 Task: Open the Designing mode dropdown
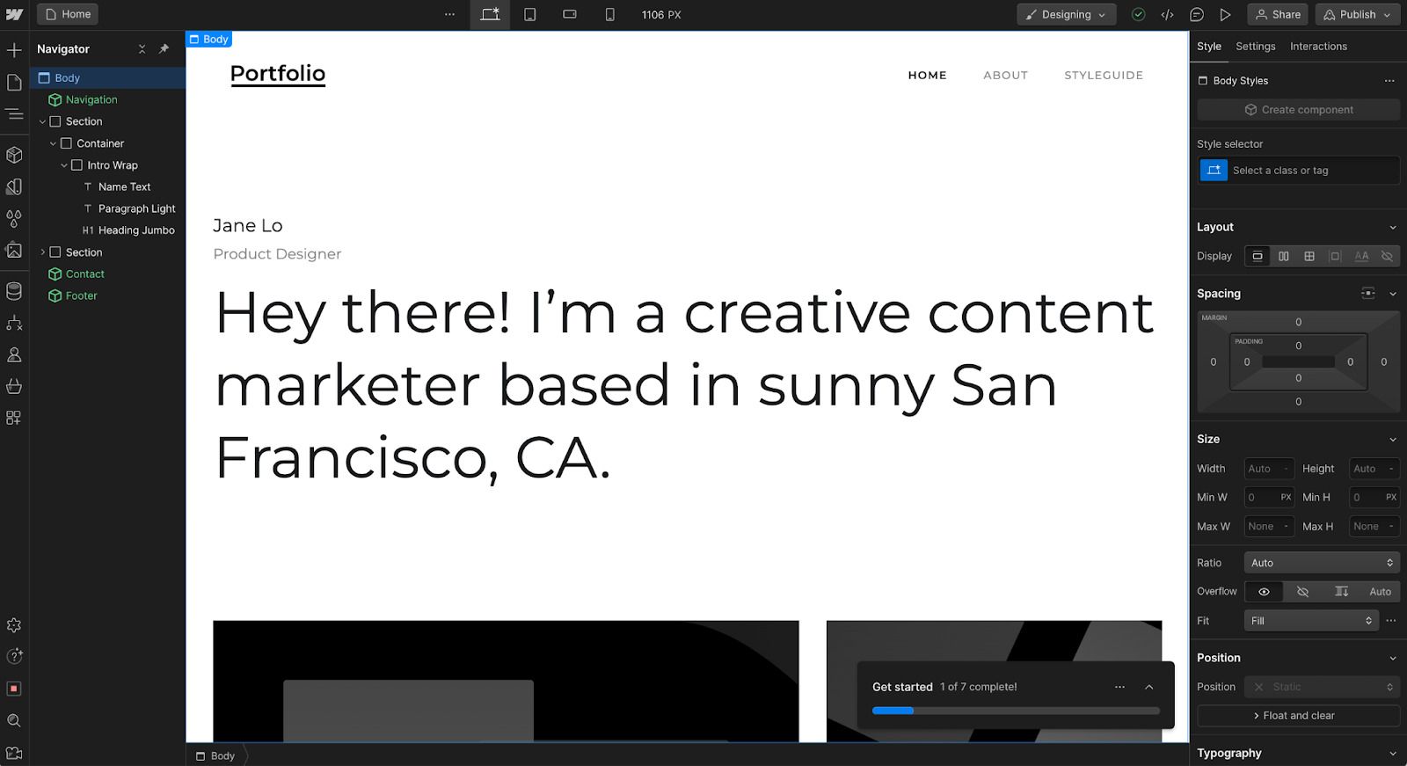(x=1066, y=15)
